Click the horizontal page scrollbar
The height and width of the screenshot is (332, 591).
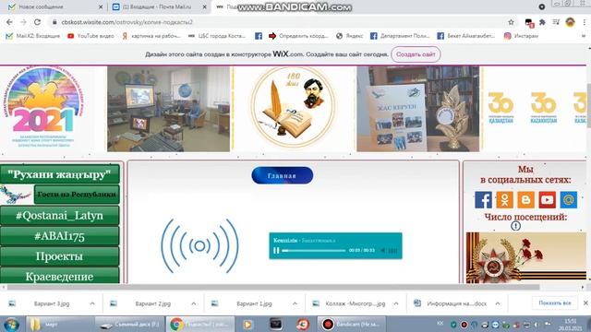tap(273, 287)
